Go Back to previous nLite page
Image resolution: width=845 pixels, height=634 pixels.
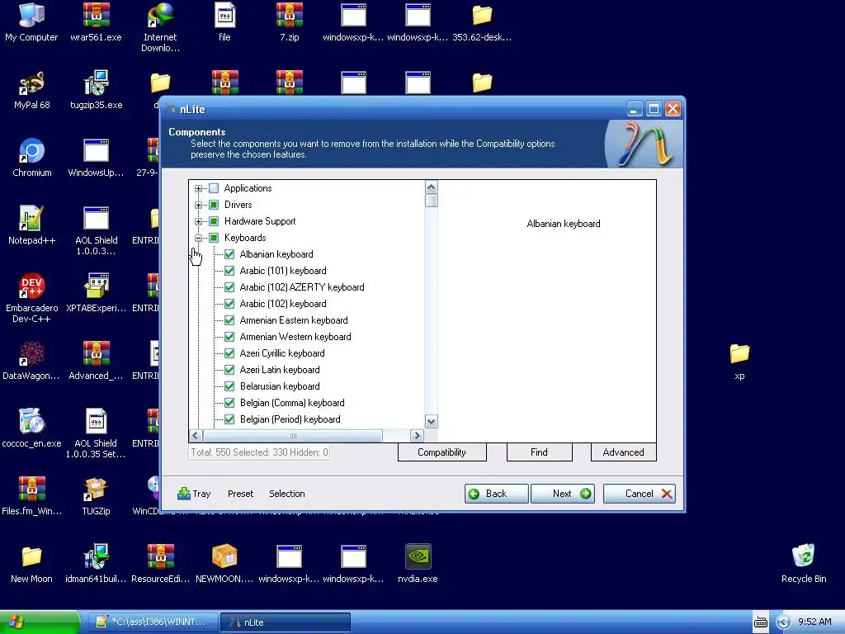coord(496,494)
